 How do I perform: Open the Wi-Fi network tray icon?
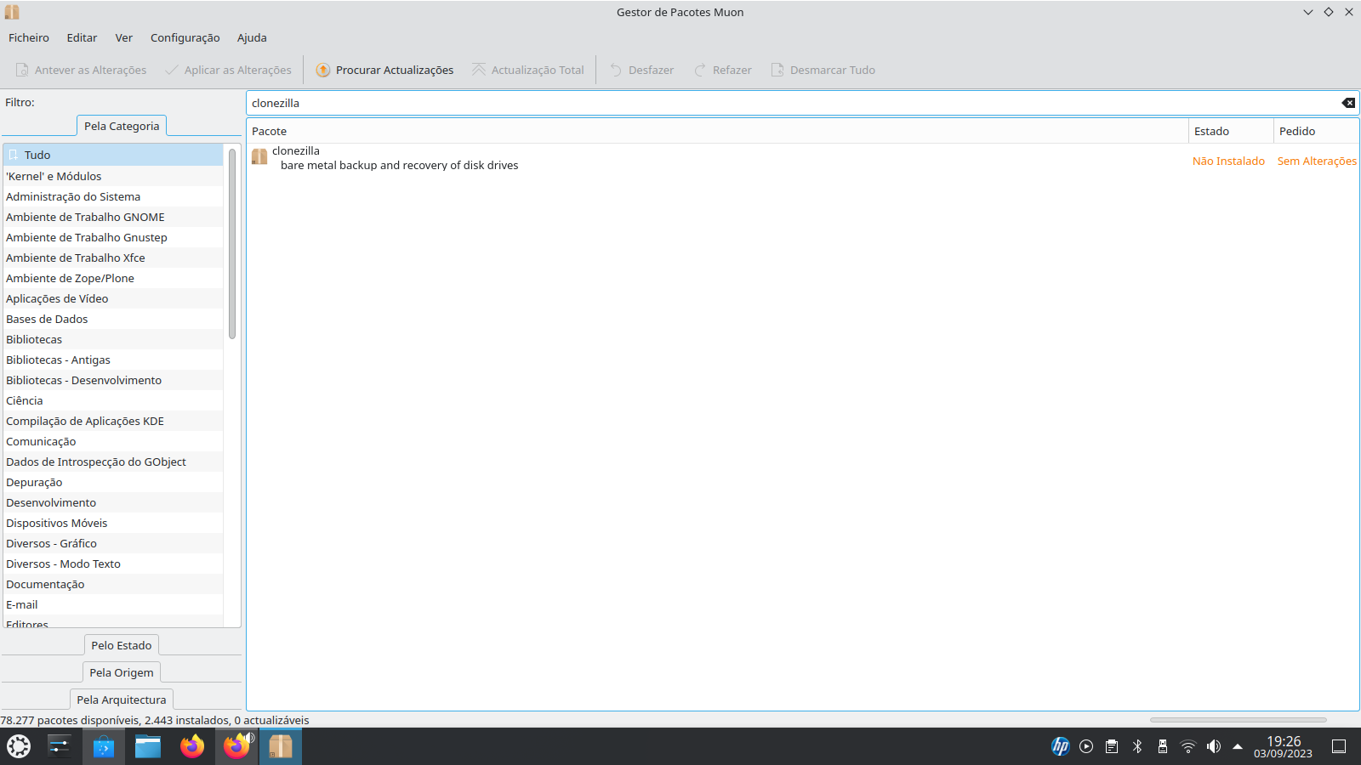click(x=1188, y=746)
